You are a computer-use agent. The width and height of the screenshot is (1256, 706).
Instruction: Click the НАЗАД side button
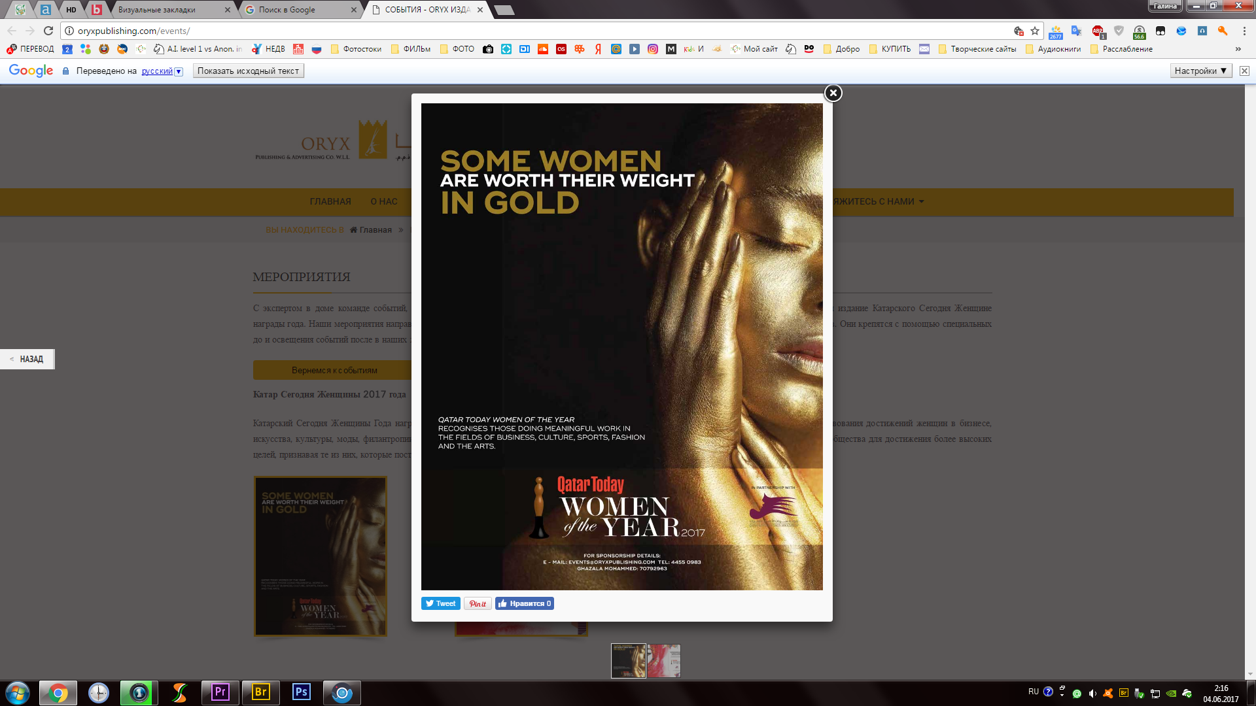click(x=27, y=359)
